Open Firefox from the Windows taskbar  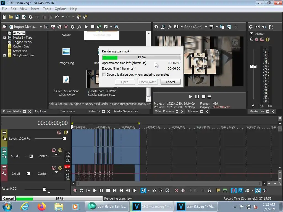[42, 206]
